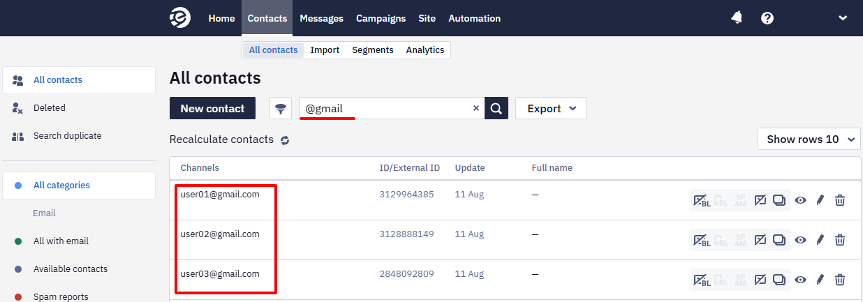The image size is (863, 302).
Task: Go to Home in top navigation
Action: (221, 18)
